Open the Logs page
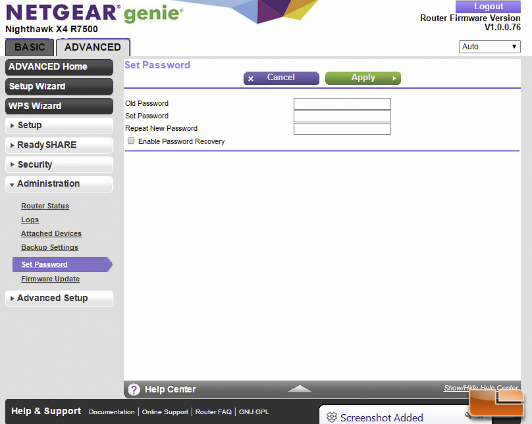This screenshot has width=532, height=424. [30, 220]
